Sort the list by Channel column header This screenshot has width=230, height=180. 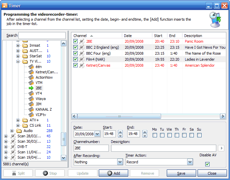click(80, 36)
